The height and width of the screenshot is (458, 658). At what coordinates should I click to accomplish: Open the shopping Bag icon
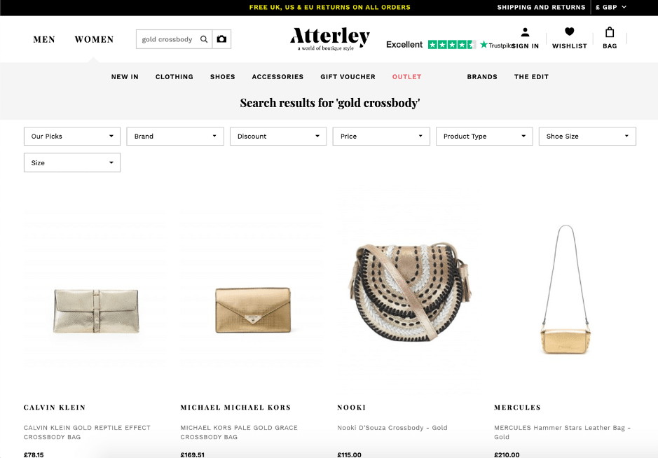(x=610, y=32)
